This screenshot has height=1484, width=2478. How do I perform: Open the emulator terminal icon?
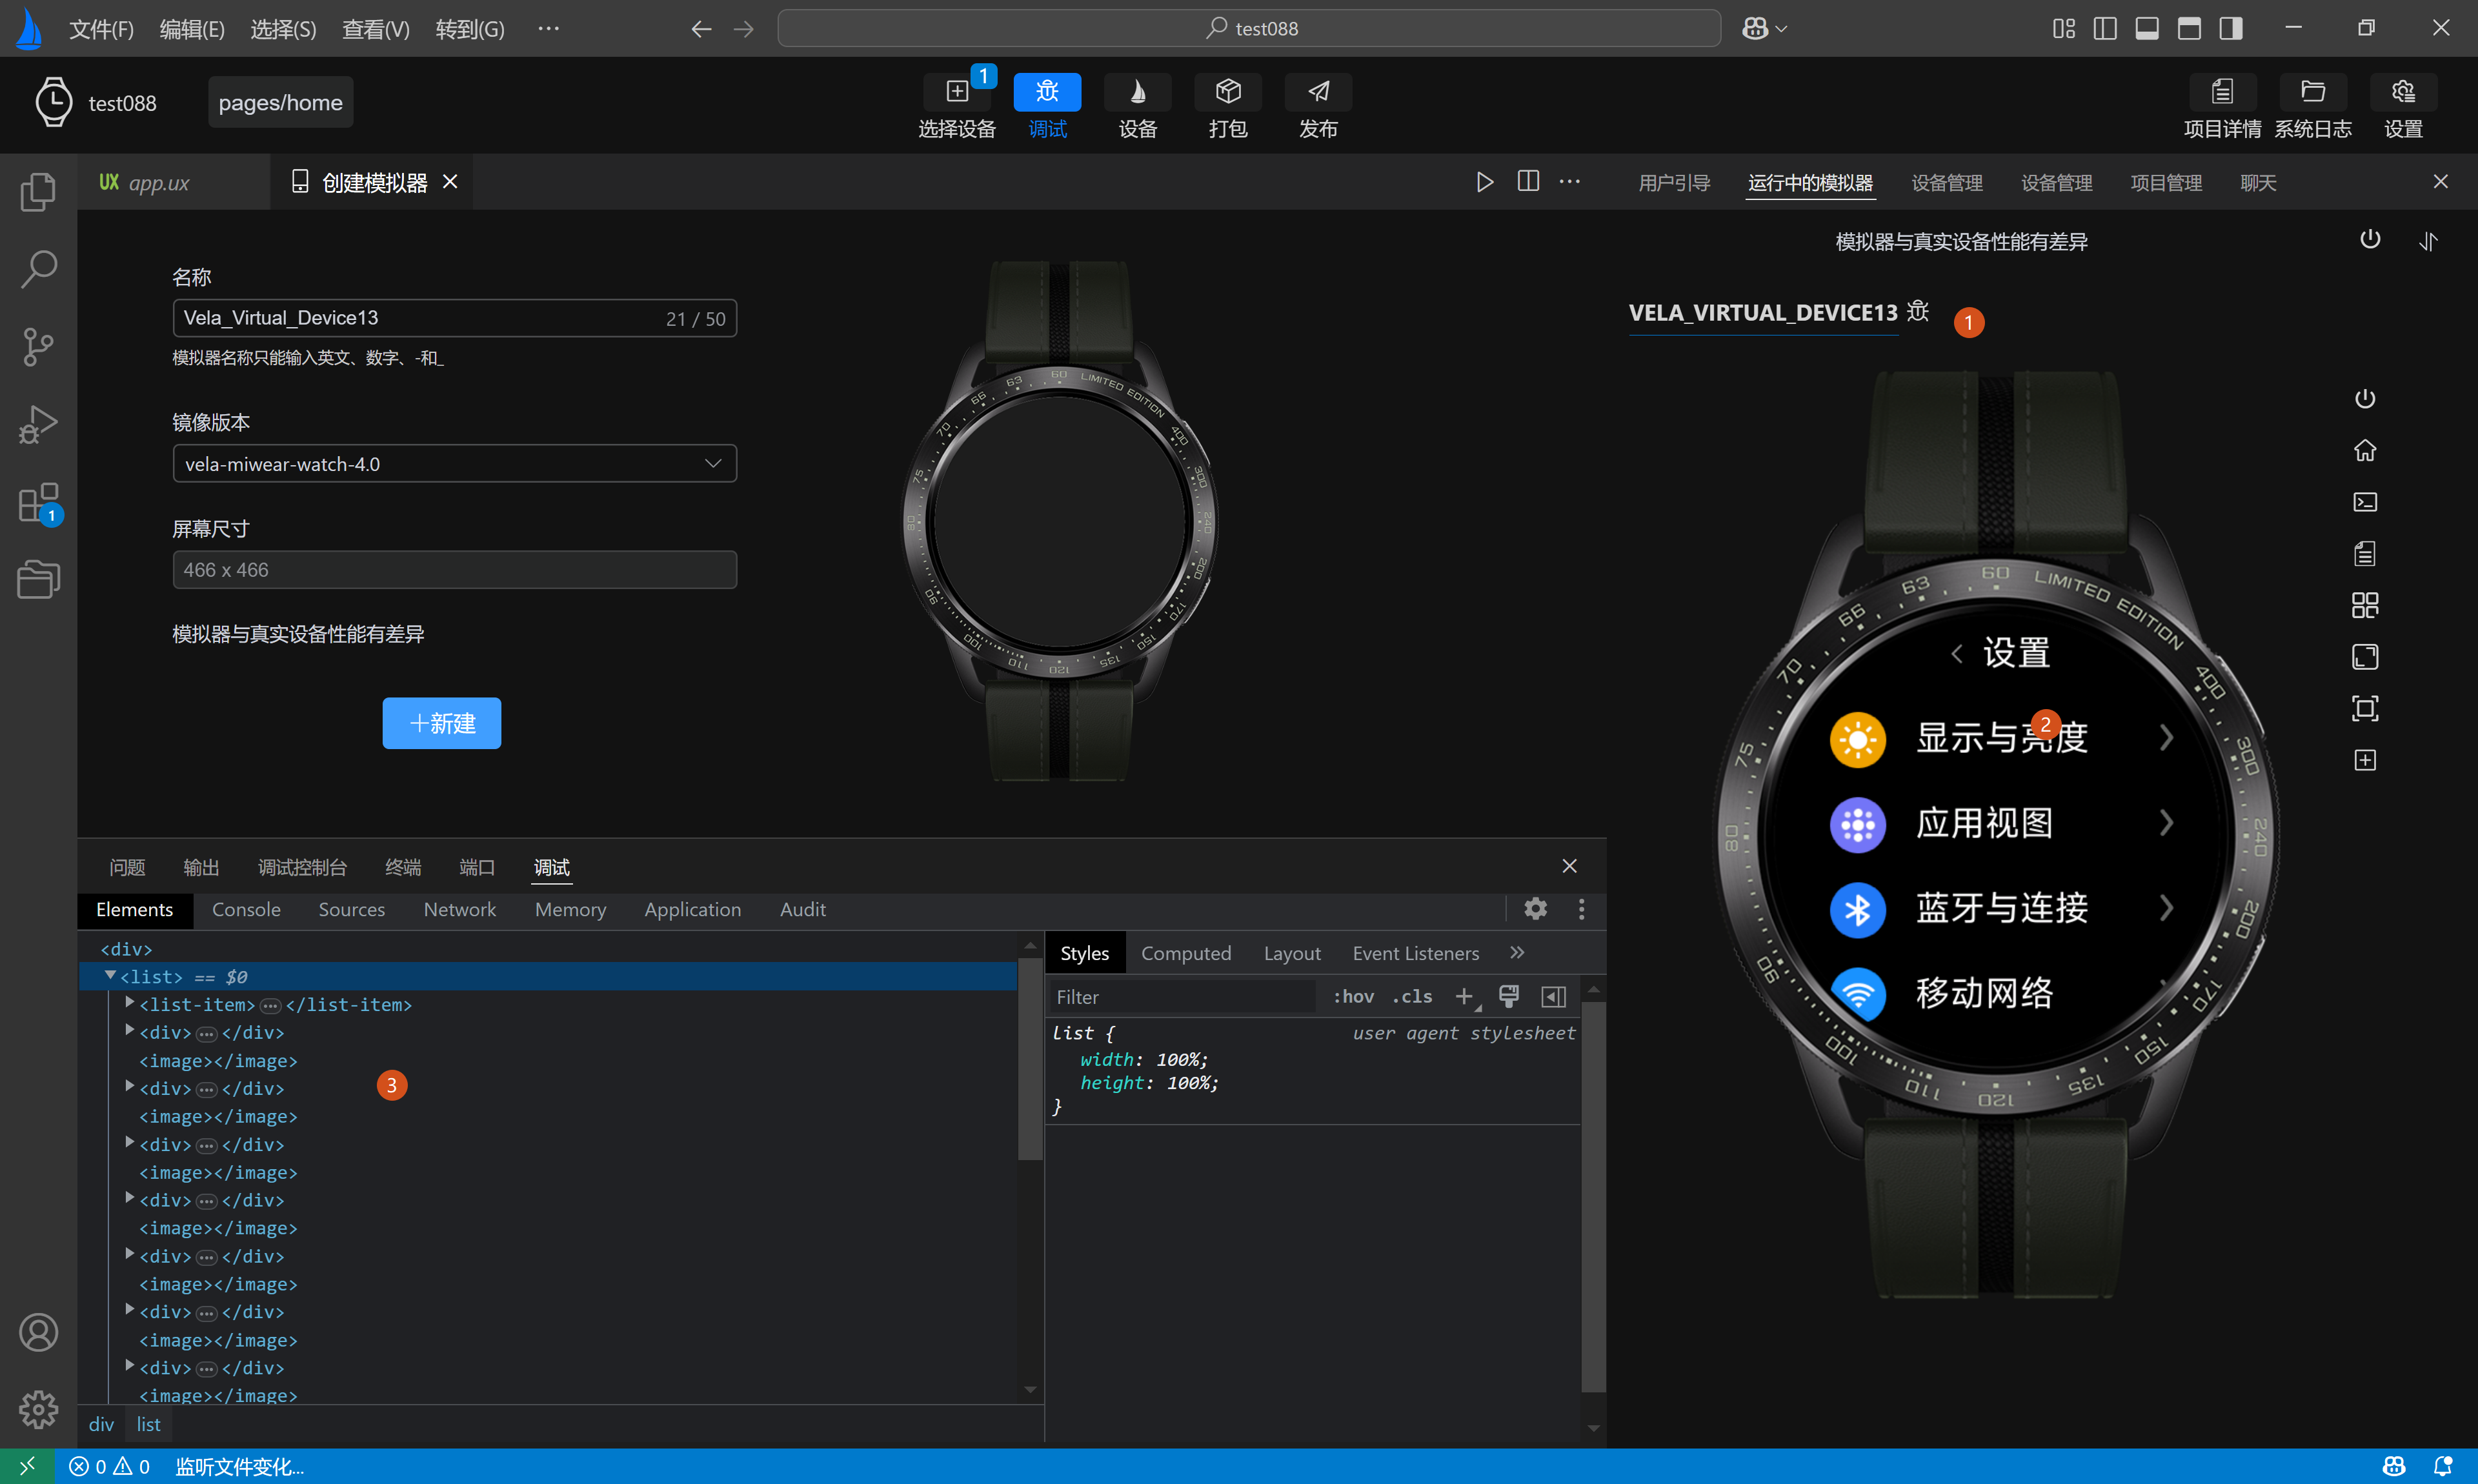[x=2364, y=502]
